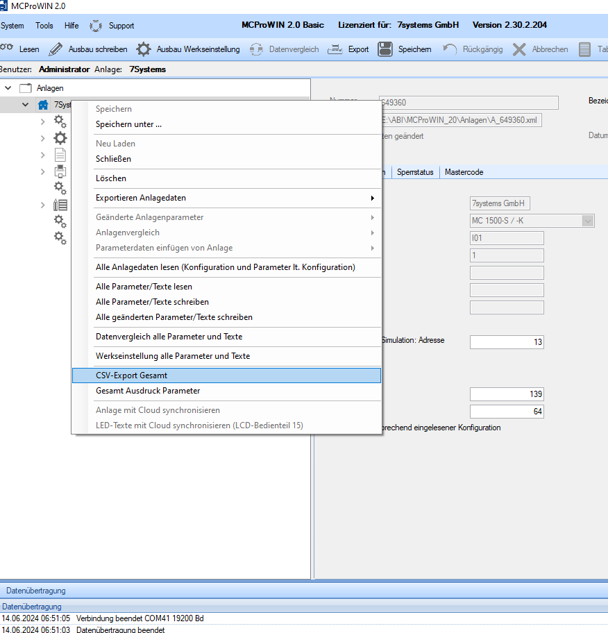Open the System menu

tap(12, 26)
